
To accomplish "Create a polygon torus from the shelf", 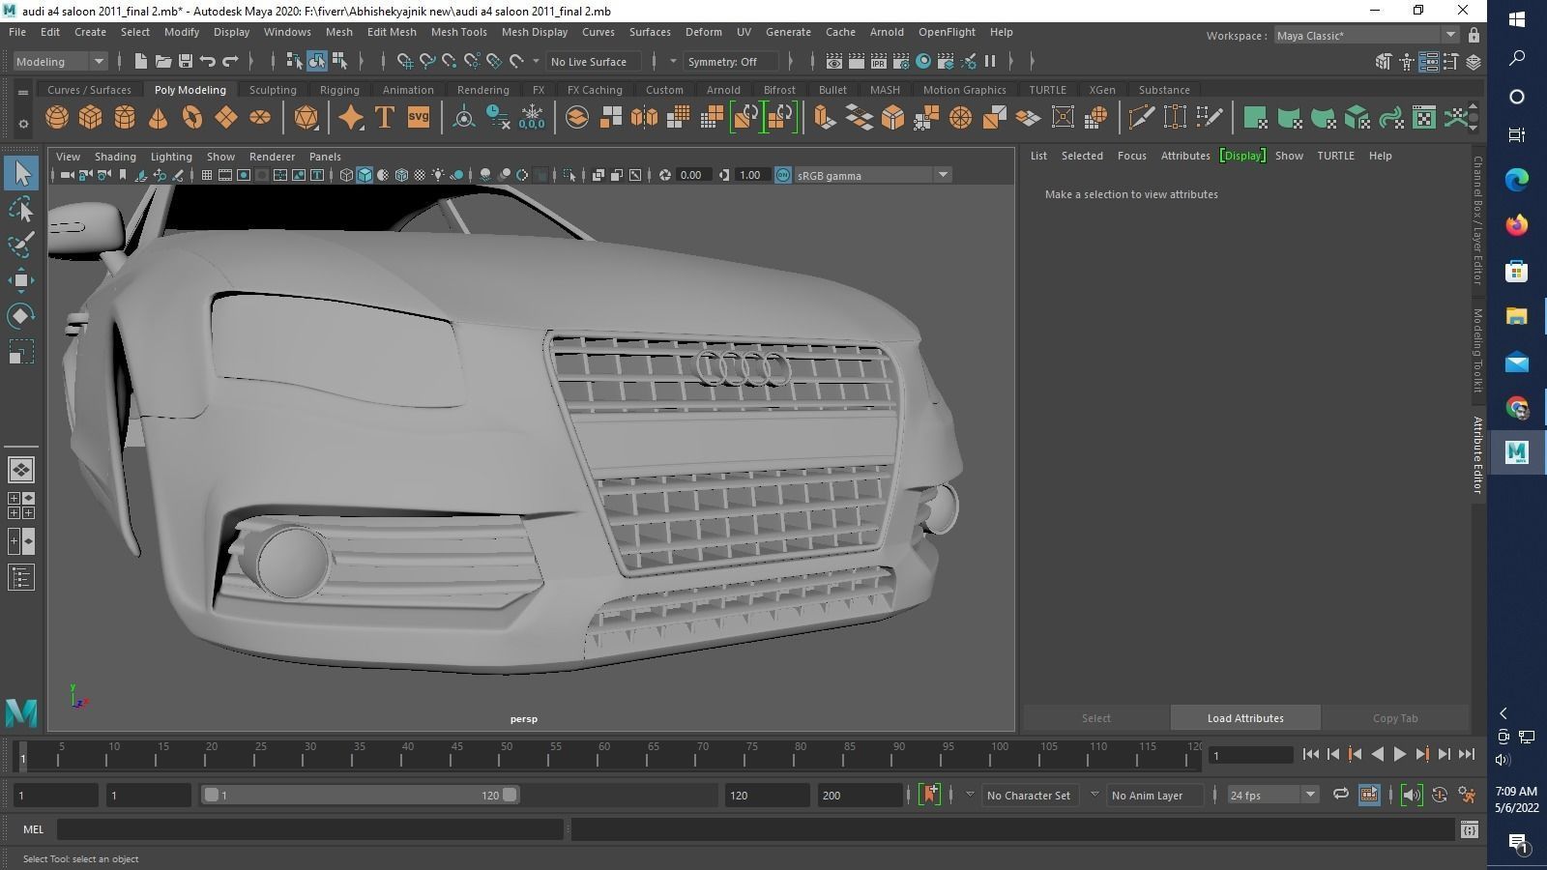I will [192, 118].
